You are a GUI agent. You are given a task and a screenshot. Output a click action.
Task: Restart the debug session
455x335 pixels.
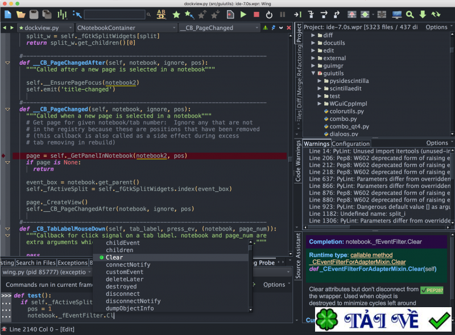tap(269, 15)
